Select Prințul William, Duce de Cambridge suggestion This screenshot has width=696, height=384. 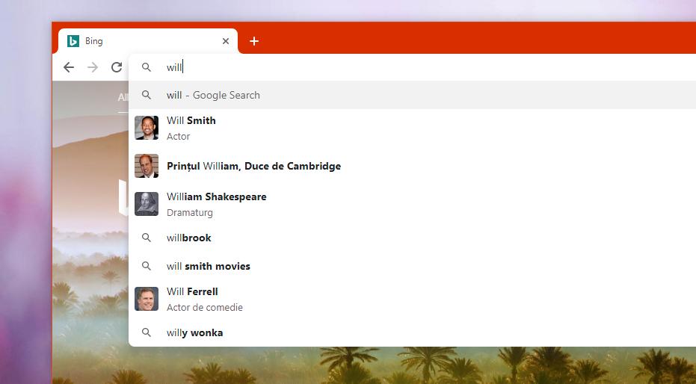pyautogui.click(x=412, y=167)
